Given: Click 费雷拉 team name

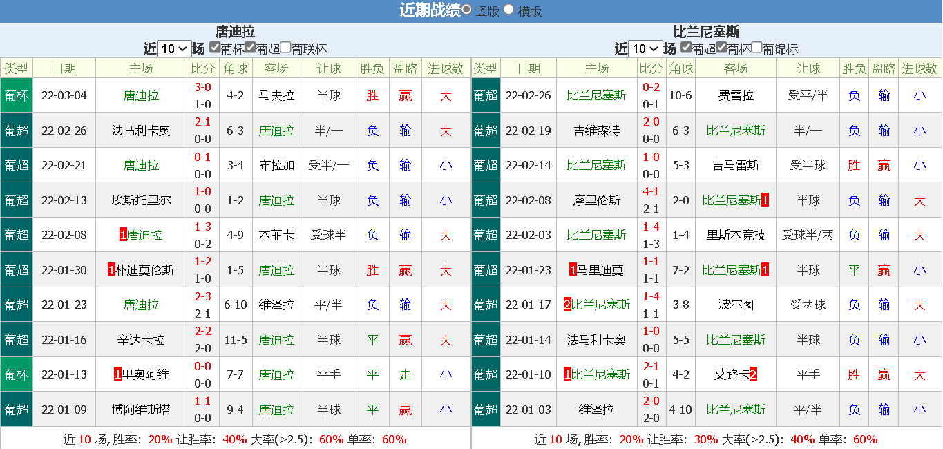Looking at the screenshot, I should (736, 95).
